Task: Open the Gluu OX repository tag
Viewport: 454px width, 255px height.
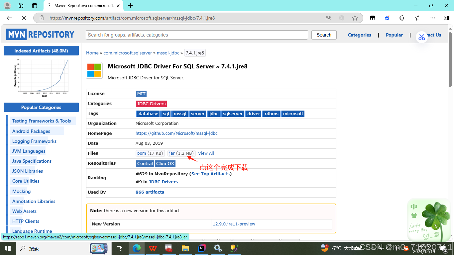Action: [x=165, y=163]
